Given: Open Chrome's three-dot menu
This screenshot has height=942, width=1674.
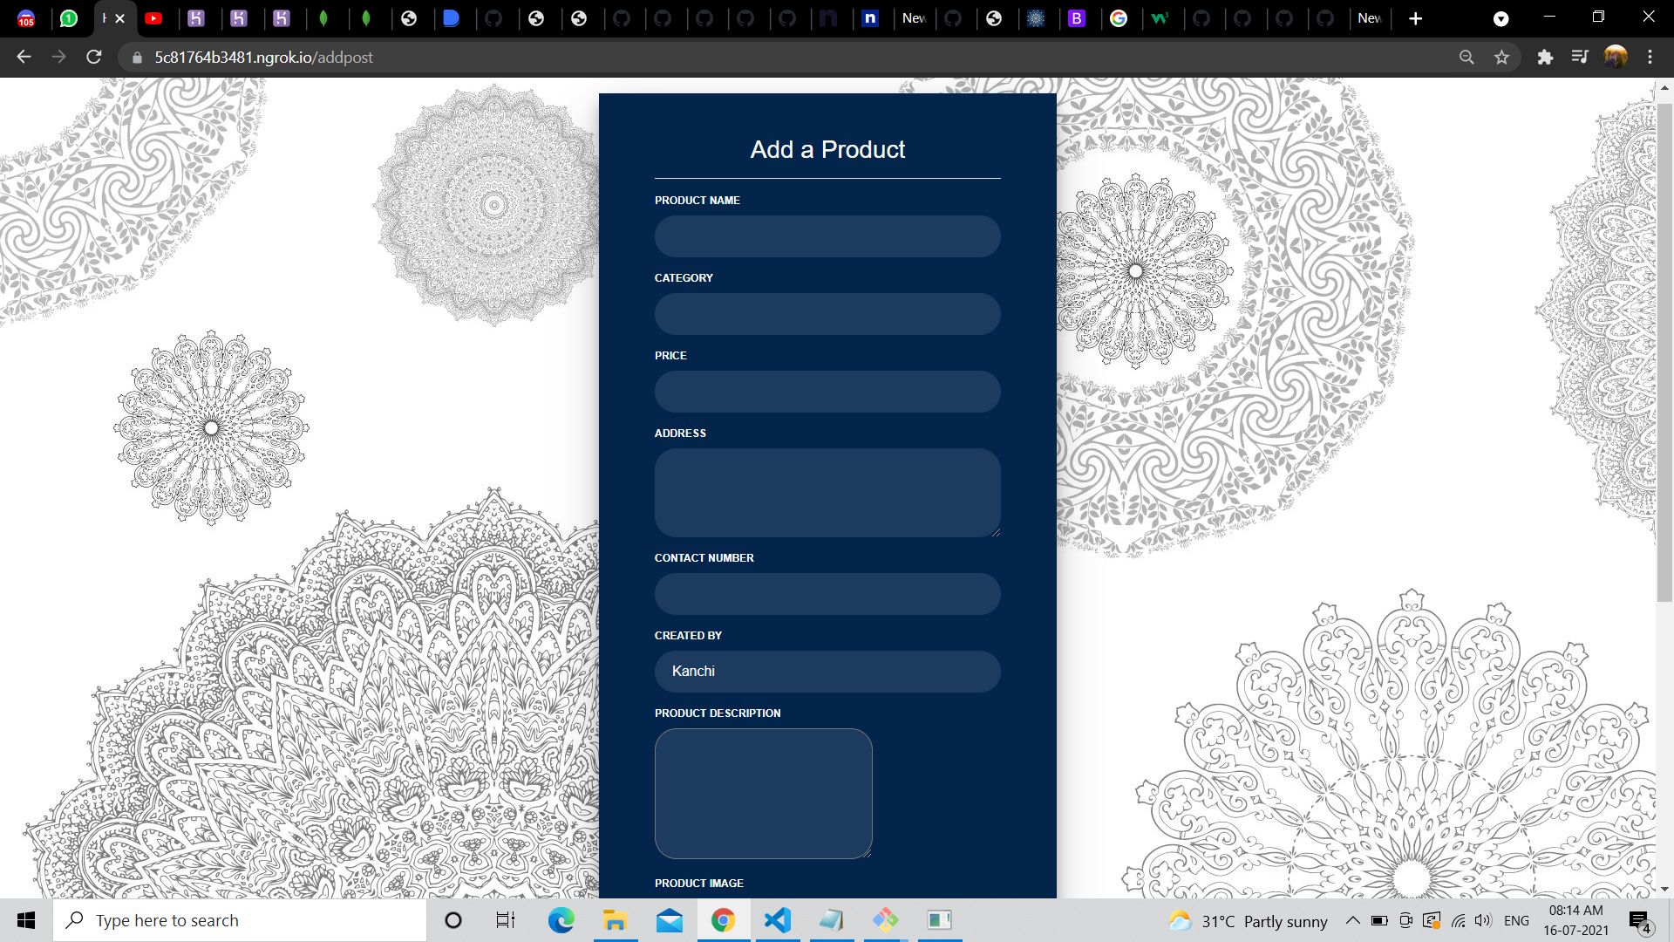Looking at the screenshot, I should click(1649, 57).
